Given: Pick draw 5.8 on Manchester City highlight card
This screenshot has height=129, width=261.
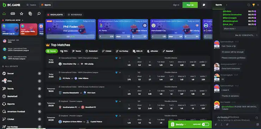Looking at the screenshot, I should click(175, 37).
